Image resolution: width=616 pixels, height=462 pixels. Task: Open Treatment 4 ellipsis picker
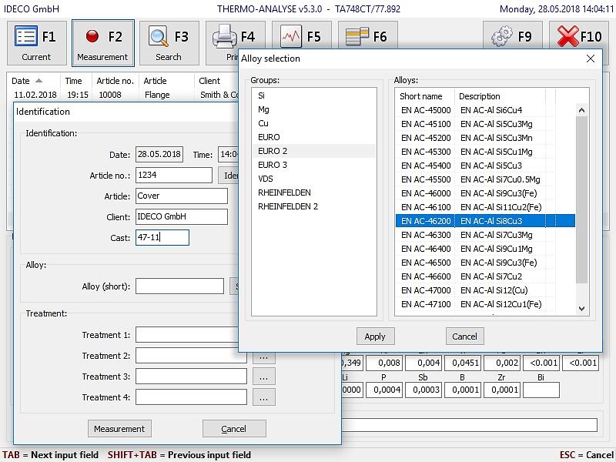pos(263,398)
